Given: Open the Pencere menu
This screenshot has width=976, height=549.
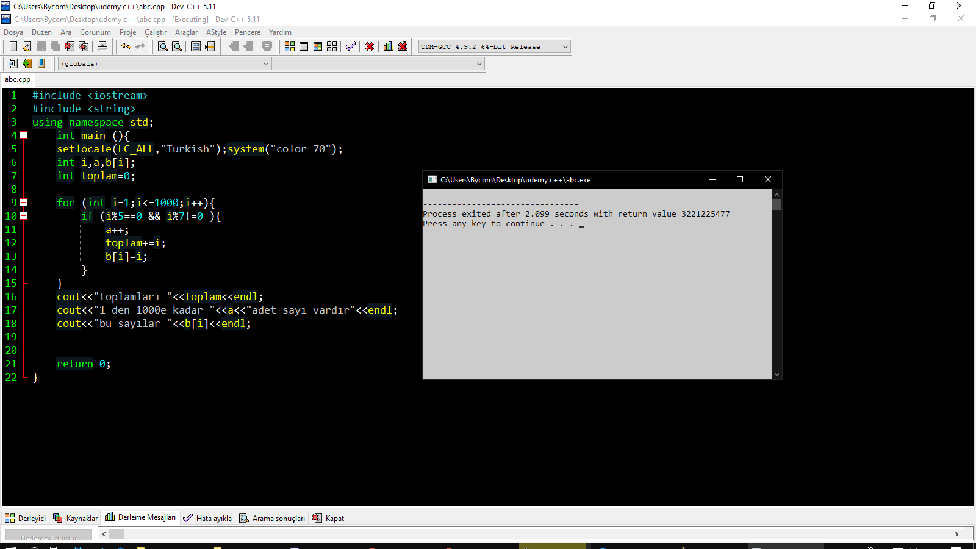Looking at the screenshot, I should coord(248,32).
